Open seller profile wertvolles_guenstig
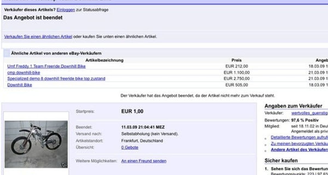The height and width of the screenshot is (175, 328). pyautogui.click(x=309, y=113)
